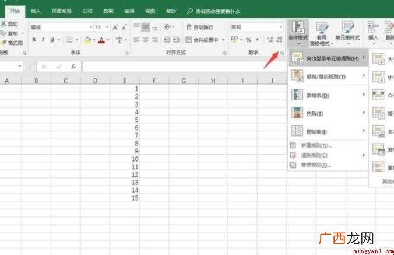Increase indent
This screenshot has width=394, height=255.
(176, 40)
